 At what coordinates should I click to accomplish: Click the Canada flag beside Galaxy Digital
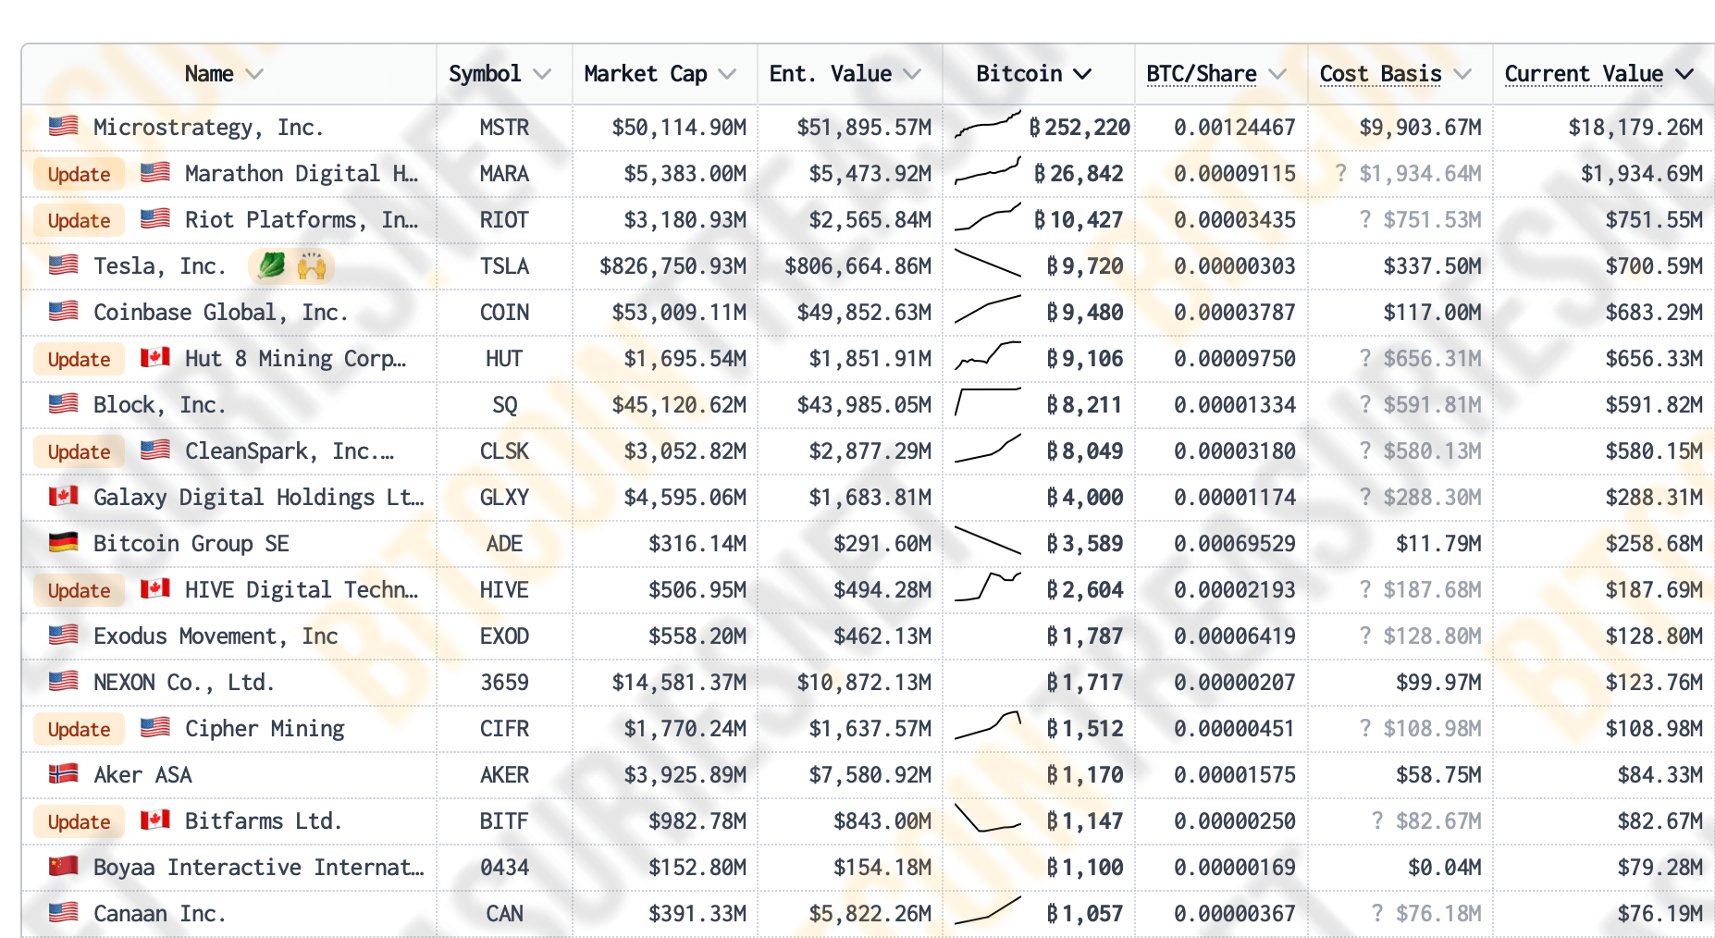pos(63,496)
